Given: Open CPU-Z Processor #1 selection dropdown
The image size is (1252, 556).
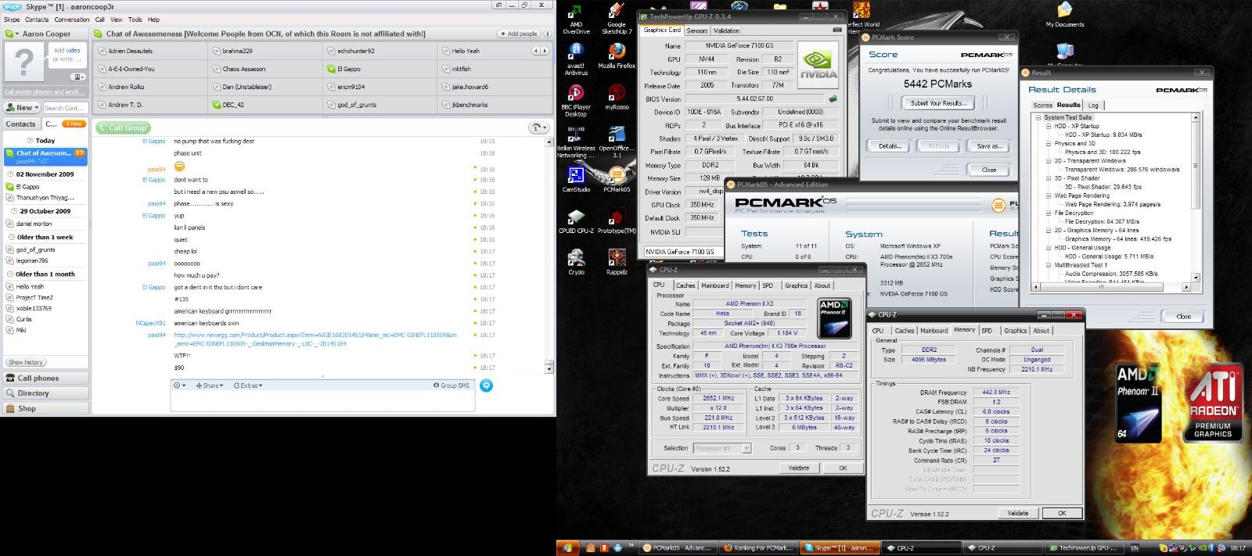Looking at the screenshot, I should coord(721,448).
